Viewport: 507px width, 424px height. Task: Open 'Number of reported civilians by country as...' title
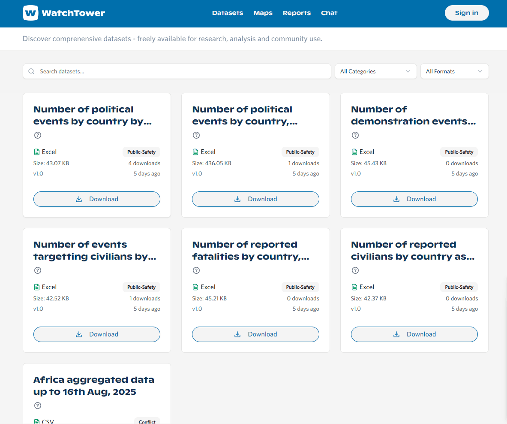click(x=413, y=251)
